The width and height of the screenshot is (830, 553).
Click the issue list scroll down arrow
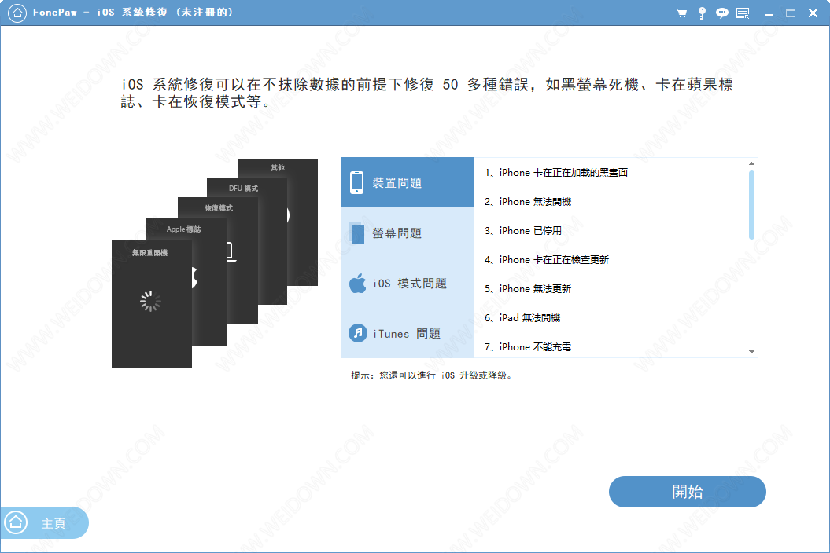(751, 352)
